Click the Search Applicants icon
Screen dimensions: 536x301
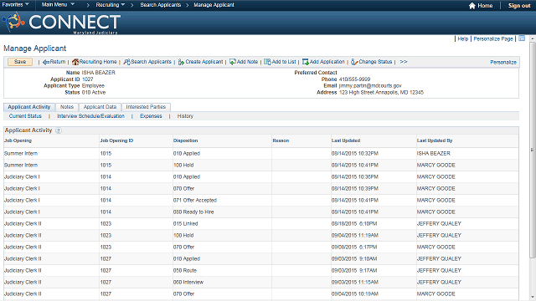coord(126,62)
